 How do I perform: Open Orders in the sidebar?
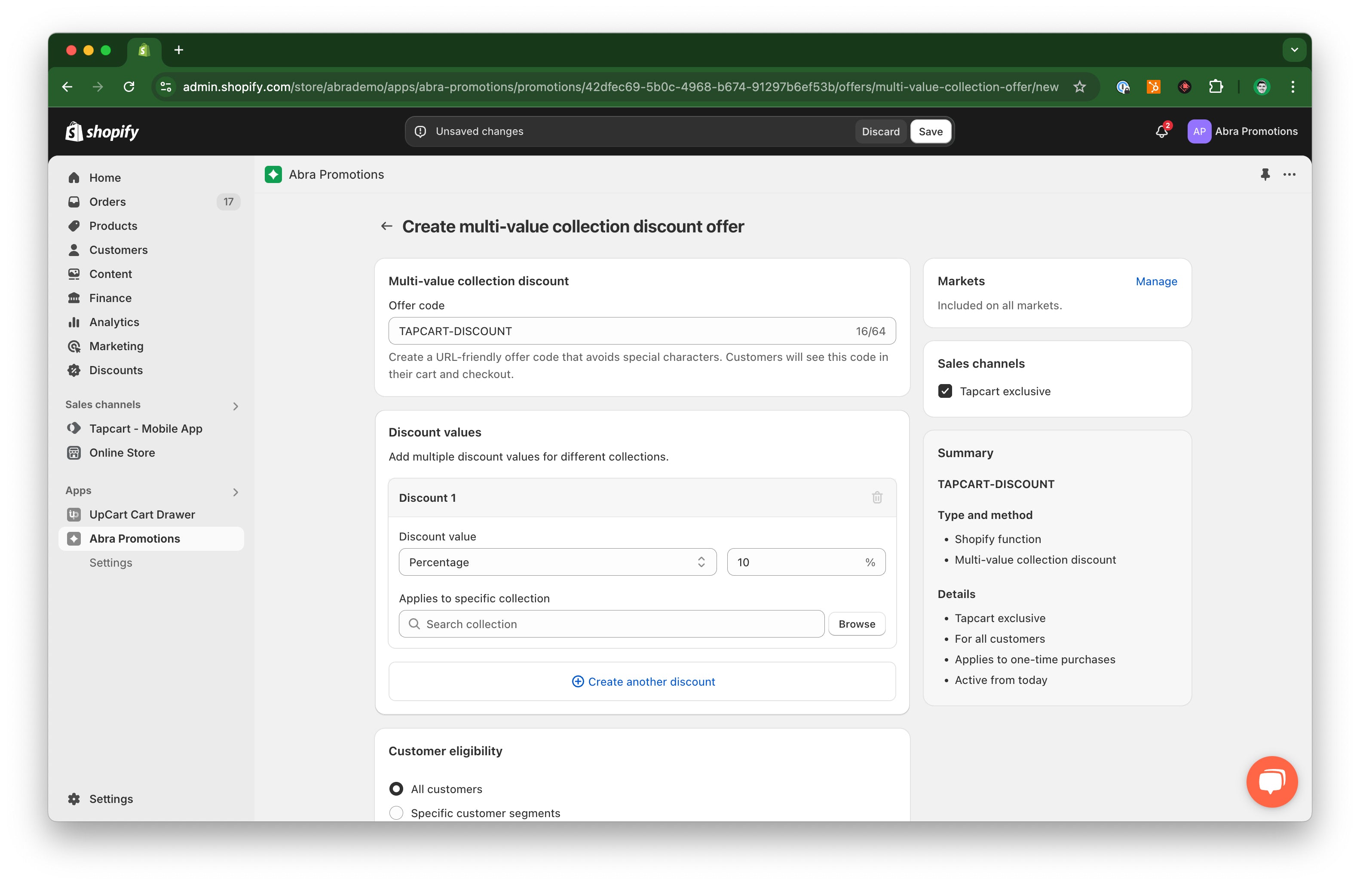point(151,201)
